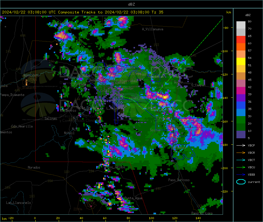Click the 'Nihuil' place label
The image size is (263, 222).
[69, 133]
